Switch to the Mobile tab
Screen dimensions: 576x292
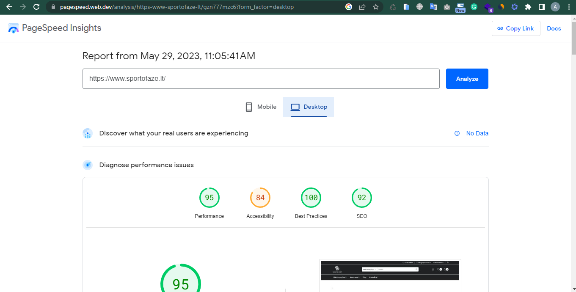coord(261,107)
